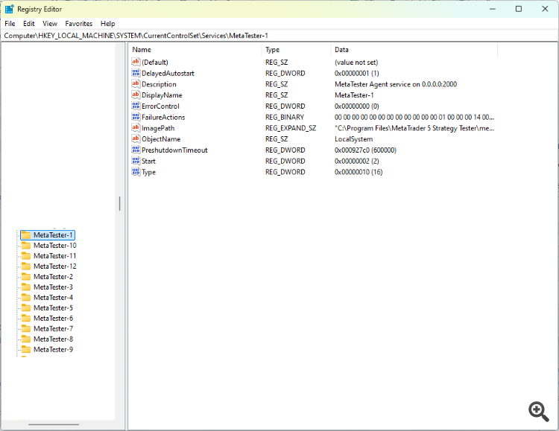Select the MetaTester-10 key label
Image resolution: width=559 pixels, height=431 pixels.
click(55, 246)
